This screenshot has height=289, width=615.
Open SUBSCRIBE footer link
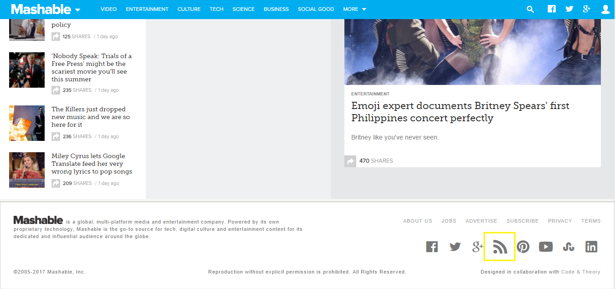point(523,221)
